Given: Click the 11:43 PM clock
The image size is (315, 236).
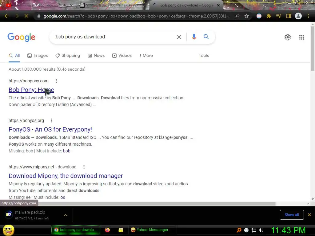Looking at the screenshot, I should pyautogui.click(x=288, y=230).
